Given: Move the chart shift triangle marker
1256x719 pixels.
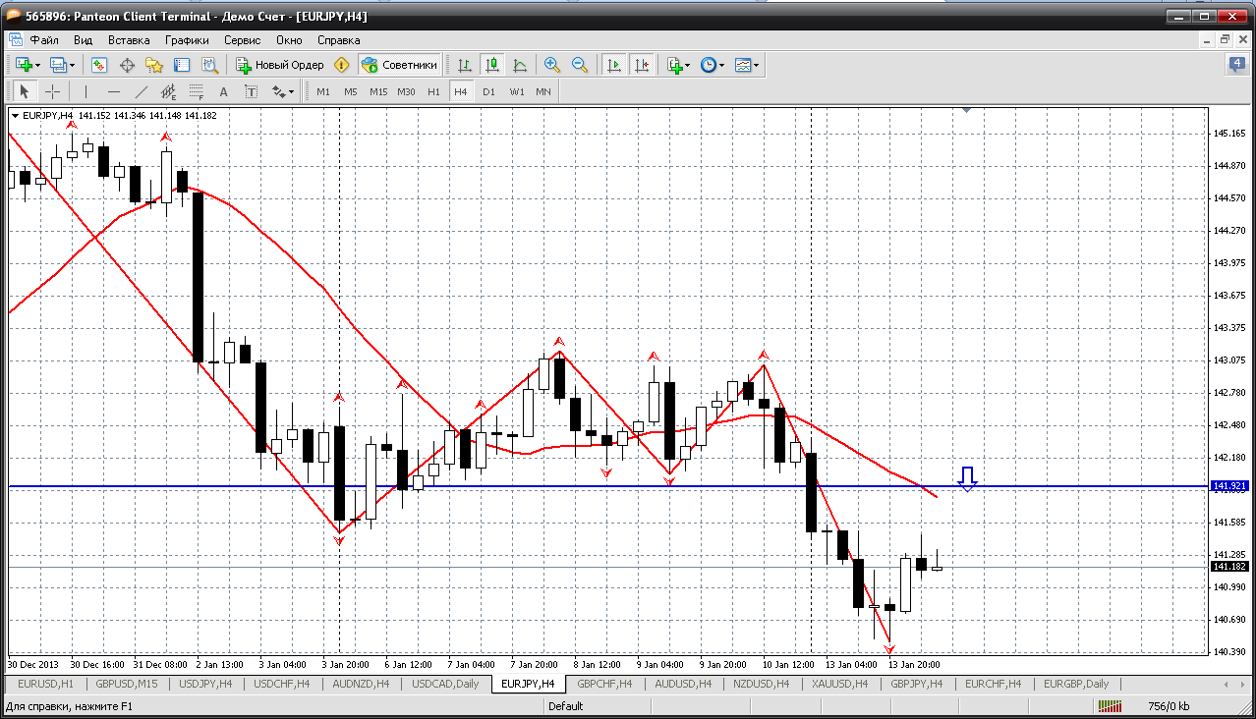Looking at the screenshot, I should (x=967, y=111).
